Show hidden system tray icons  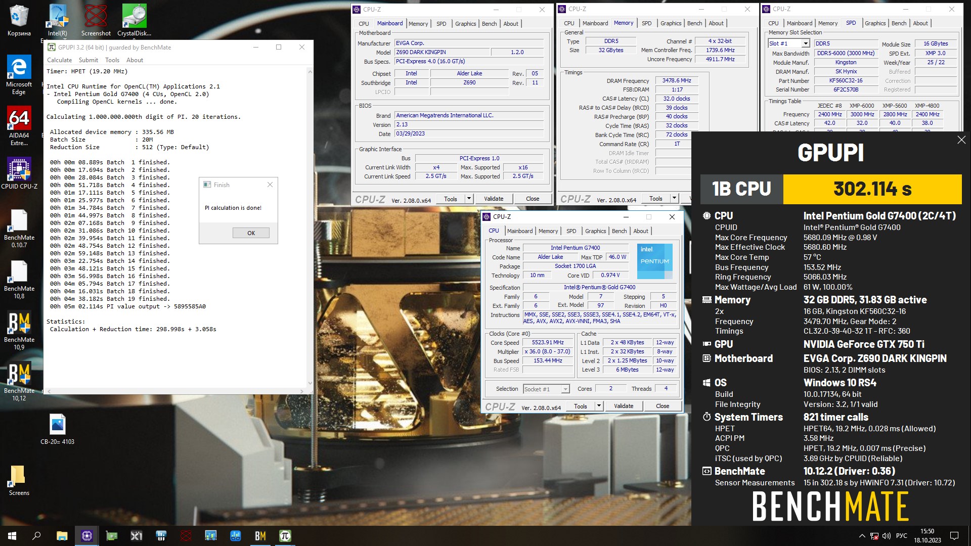tap(862, 536)
